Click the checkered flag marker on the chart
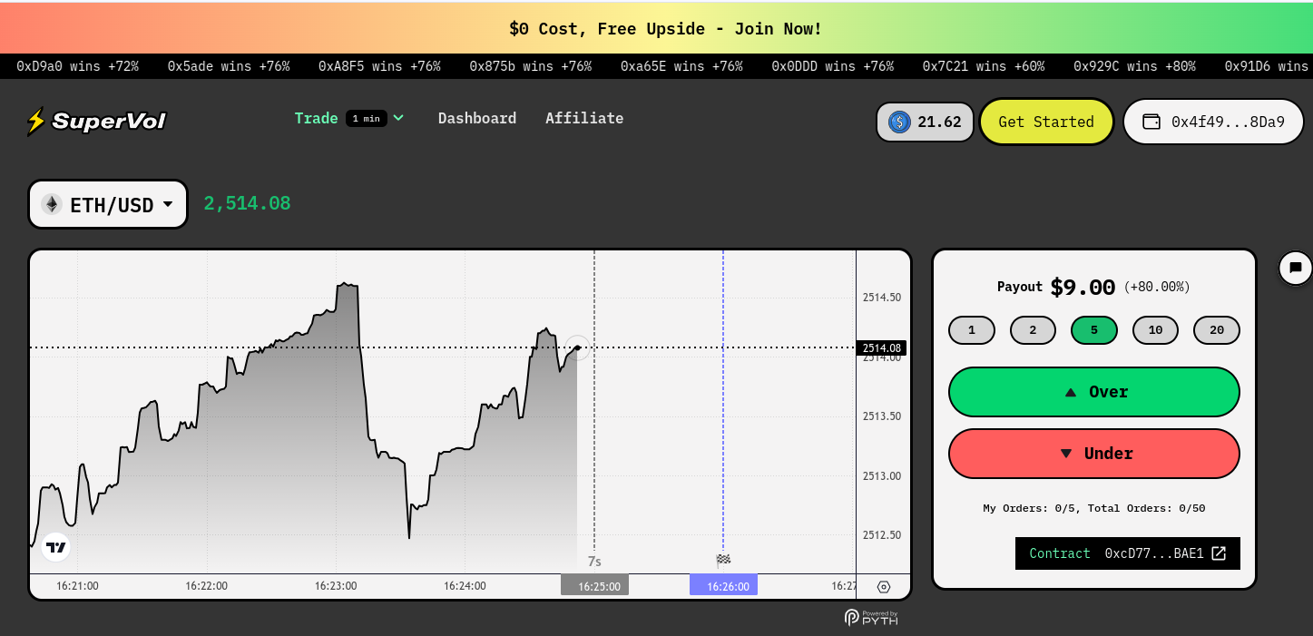The width and height of the screenshot is (1313, 636). point(722,560)
